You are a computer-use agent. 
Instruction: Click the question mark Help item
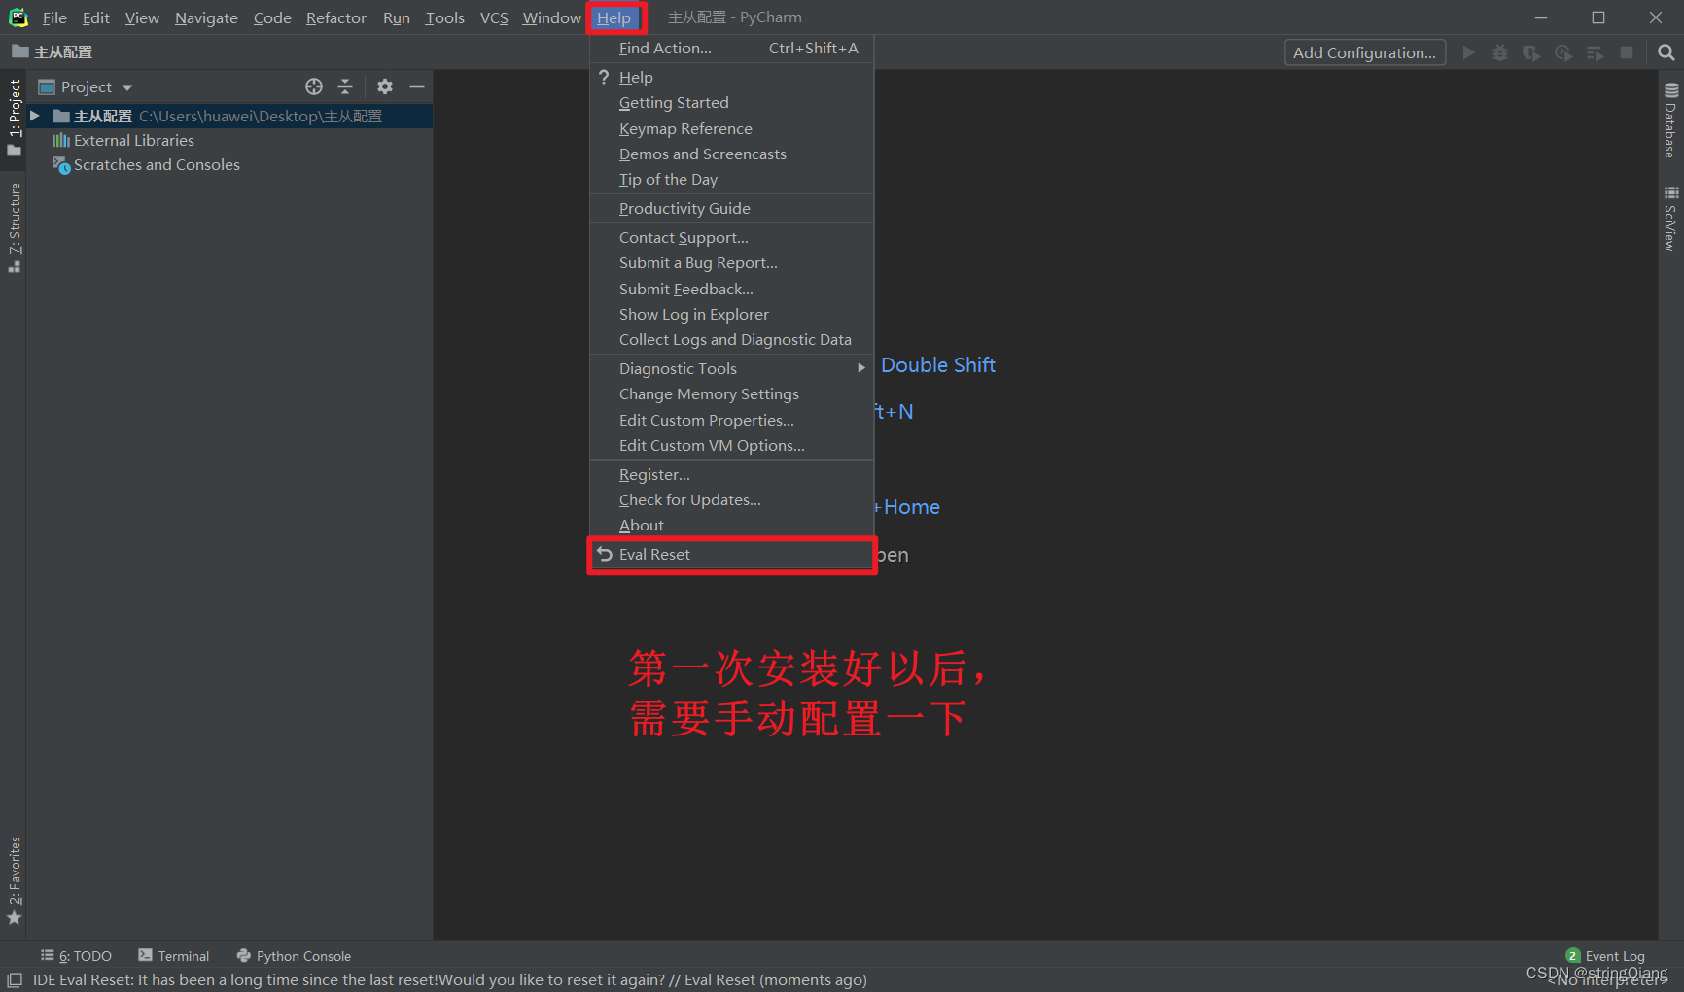[731, 77]
